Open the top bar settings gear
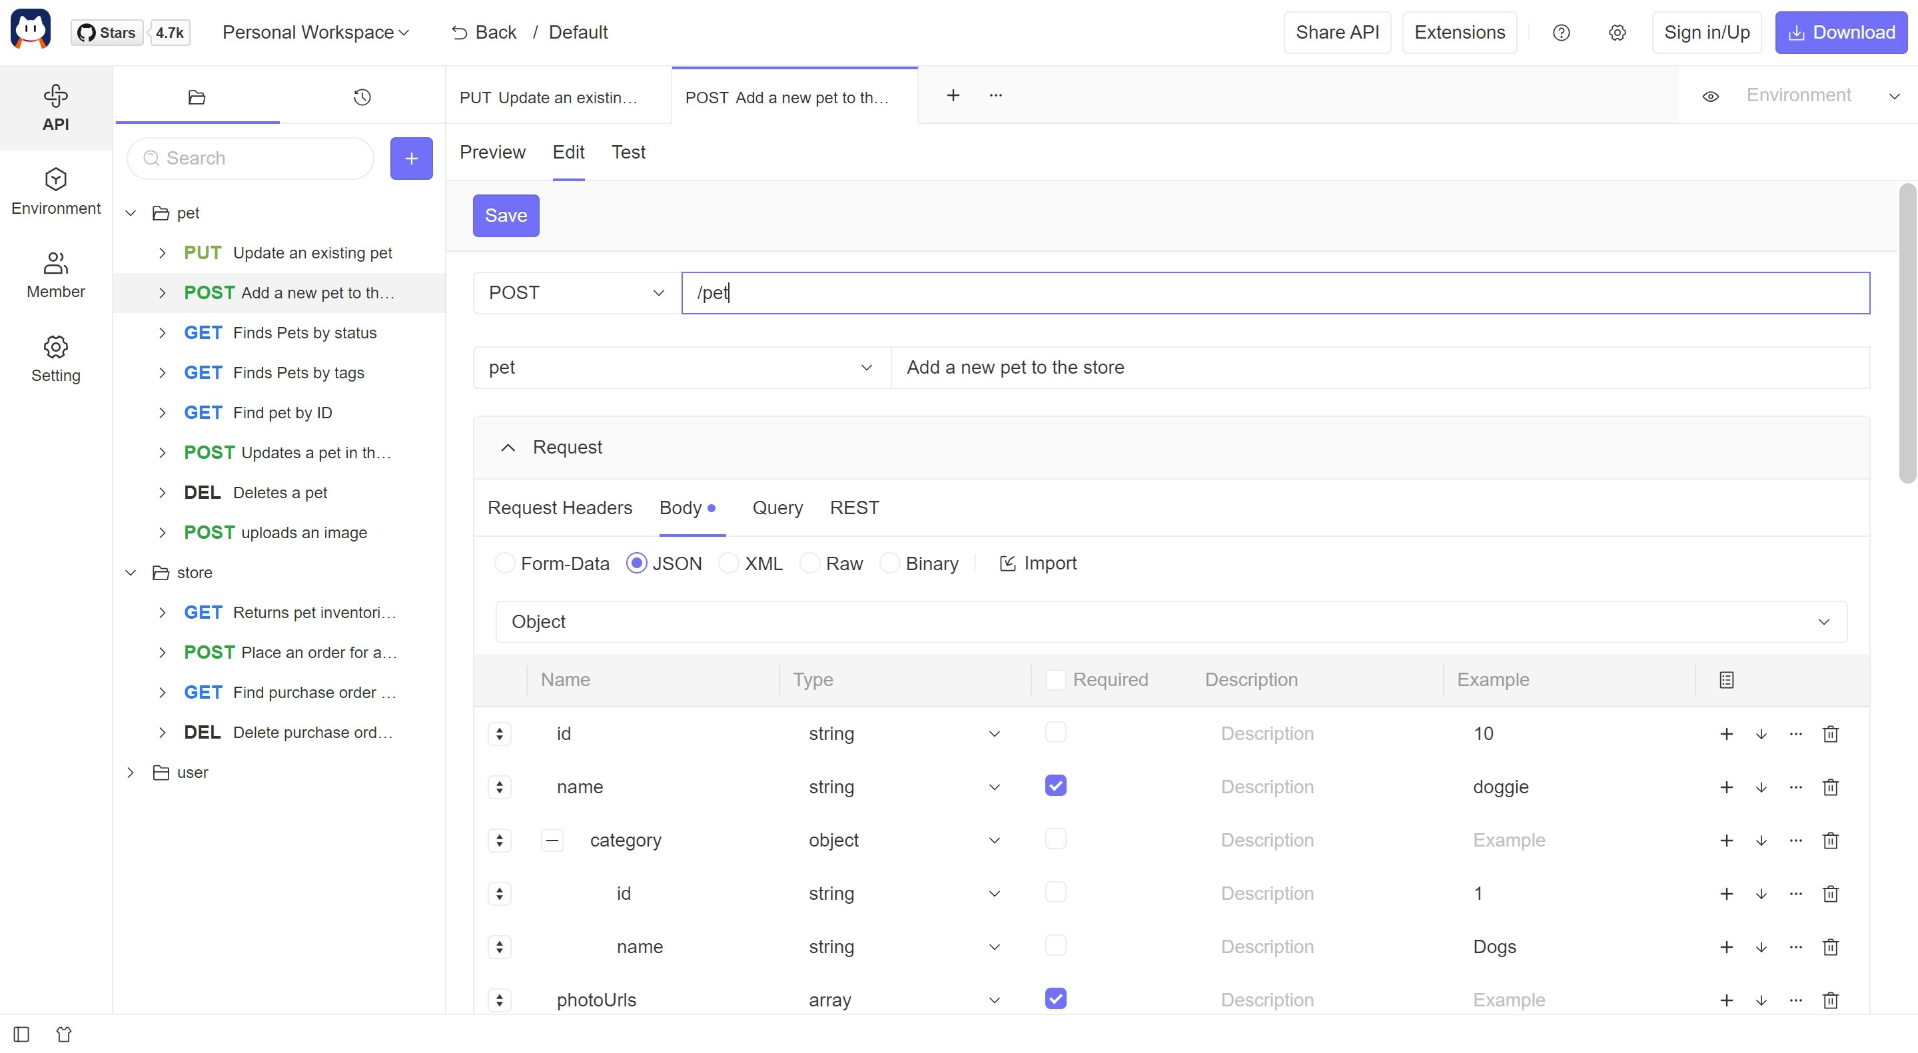This screenshot has width=1918, height=1053. click(1616, 33)
